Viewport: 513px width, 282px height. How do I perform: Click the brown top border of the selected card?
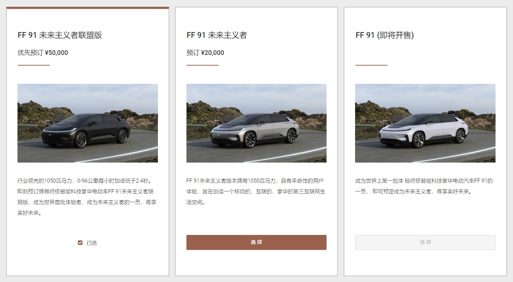[x=88, y=8]
